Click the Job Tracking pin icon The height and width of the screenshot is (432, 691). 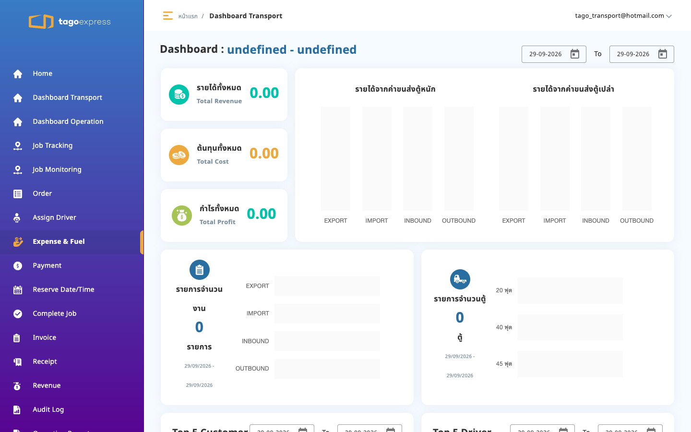coord(18,145)
